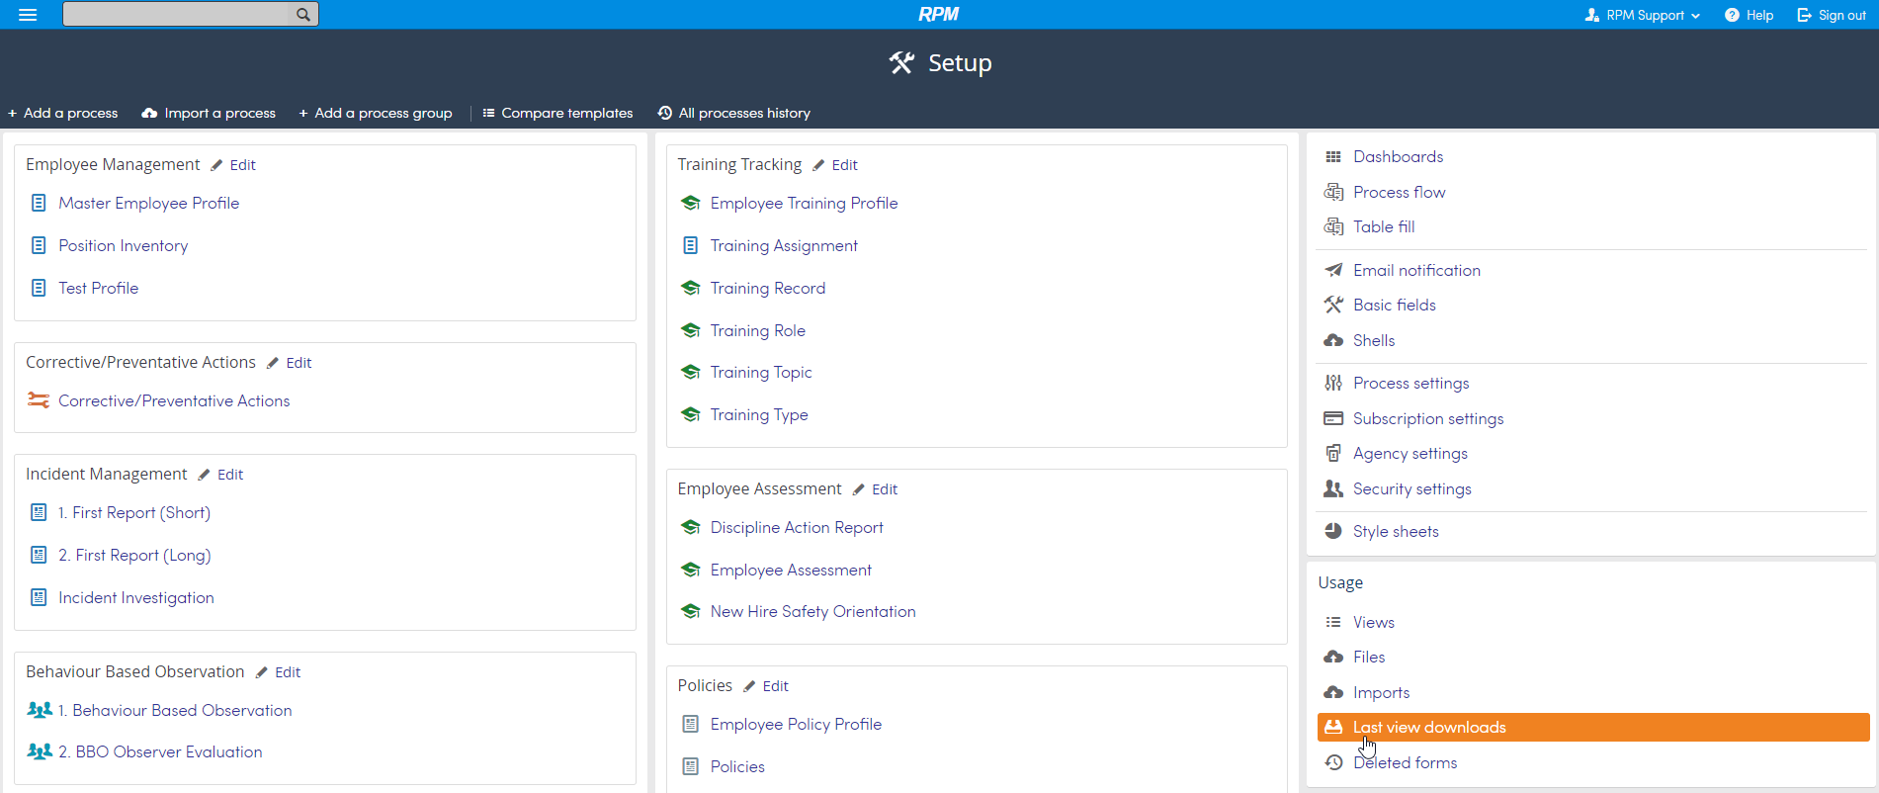
Task: Open Training Record process
Action: tap(768, 288)
